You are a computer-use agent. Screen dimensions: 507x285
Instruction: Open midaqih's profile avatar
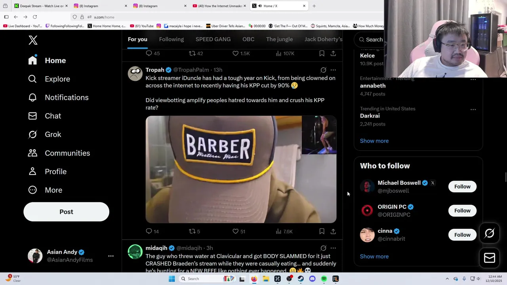coord(135,252)
